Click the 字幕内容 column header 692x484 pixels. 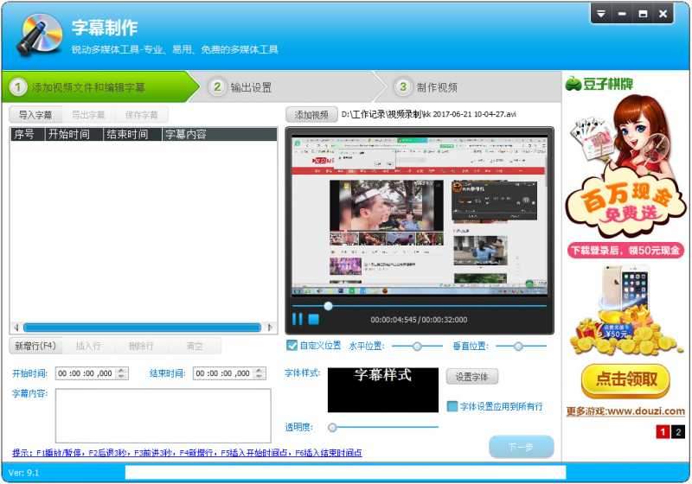coord(220,134)
